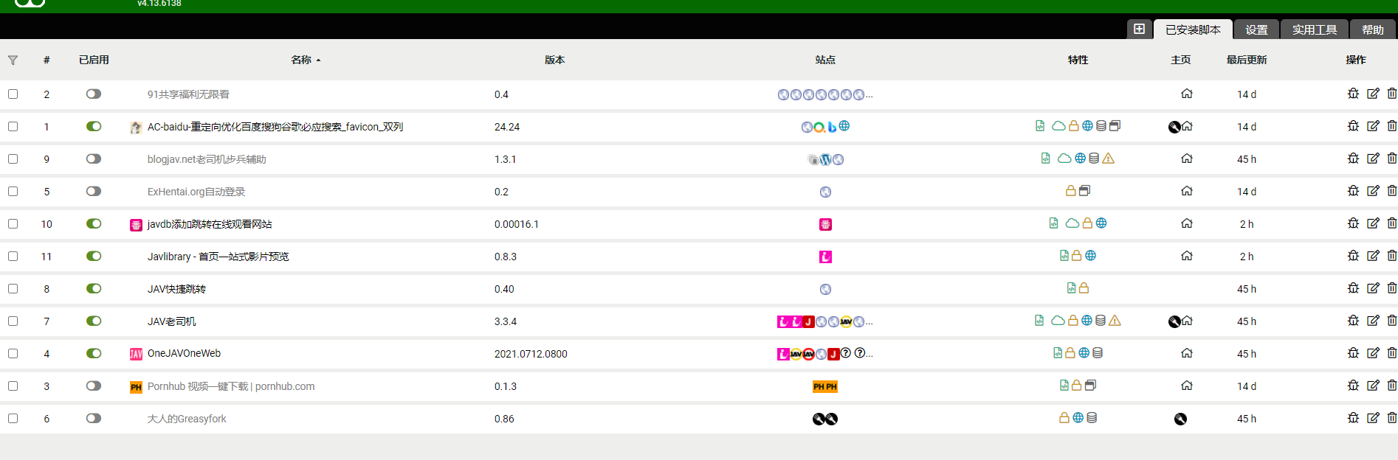Viewport: 1398px width, 460px height.
Task: Check the checkbox for 大人的Greasyfork row
Action: tap(13, 418)
